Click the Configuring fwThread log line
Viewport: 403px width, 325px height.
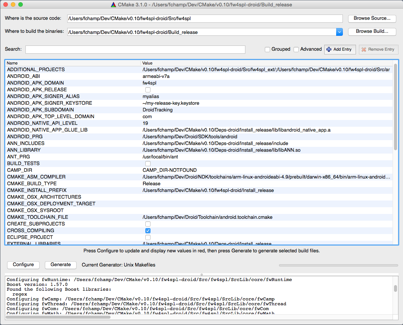[146, 304]
